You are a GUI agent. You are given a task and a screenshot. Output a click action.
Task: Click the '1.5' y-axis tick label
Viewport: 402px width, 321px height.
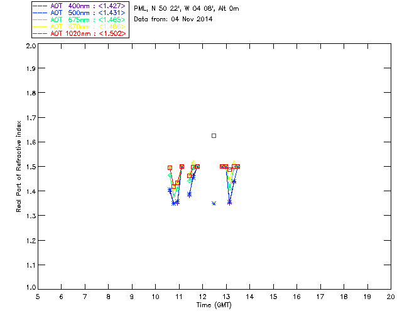point(31,167)
